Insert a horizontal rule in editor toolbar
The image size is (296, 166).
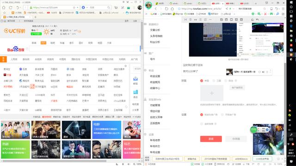[210, 19]
